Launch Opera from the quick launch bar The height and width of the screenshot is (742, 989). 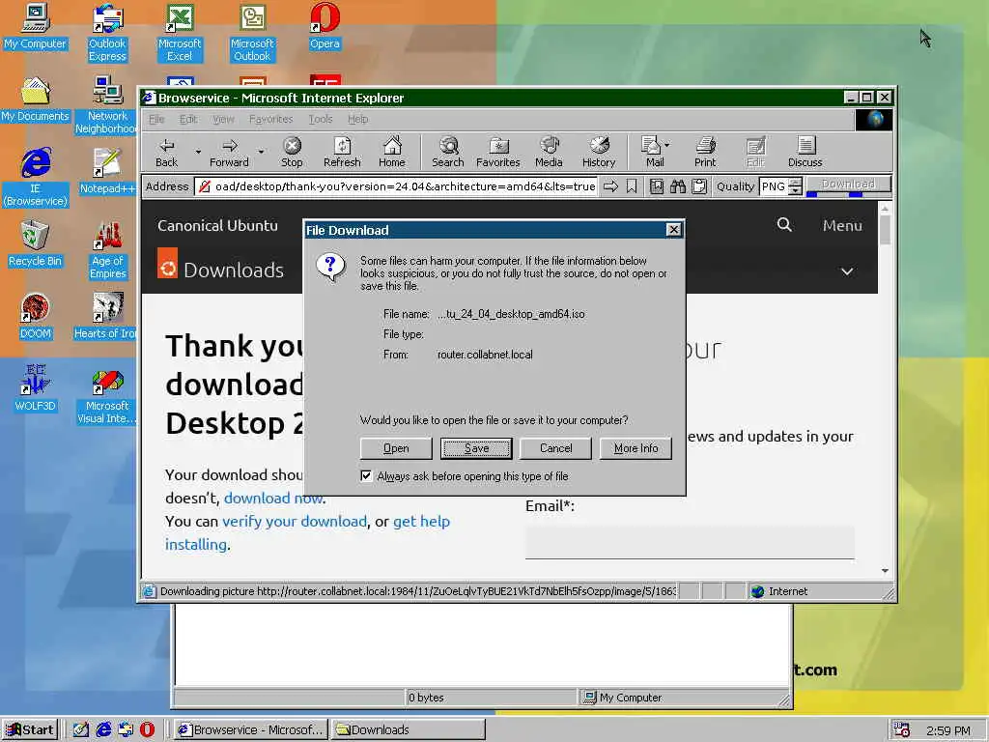point(147,729)
